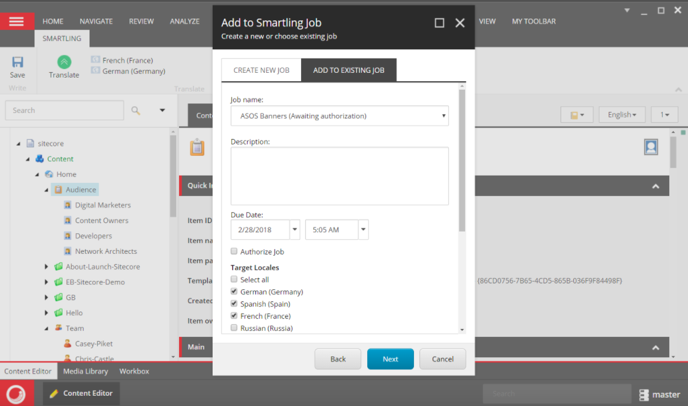Expand the About-Launch-Sitecore tree node
688x406 pixels.
pos(46,266)
